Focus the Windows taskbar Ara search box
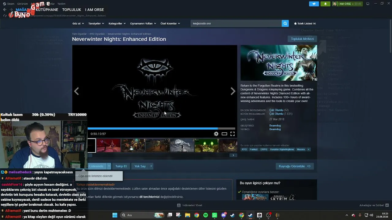392x220 pixels. click(143, 215)
